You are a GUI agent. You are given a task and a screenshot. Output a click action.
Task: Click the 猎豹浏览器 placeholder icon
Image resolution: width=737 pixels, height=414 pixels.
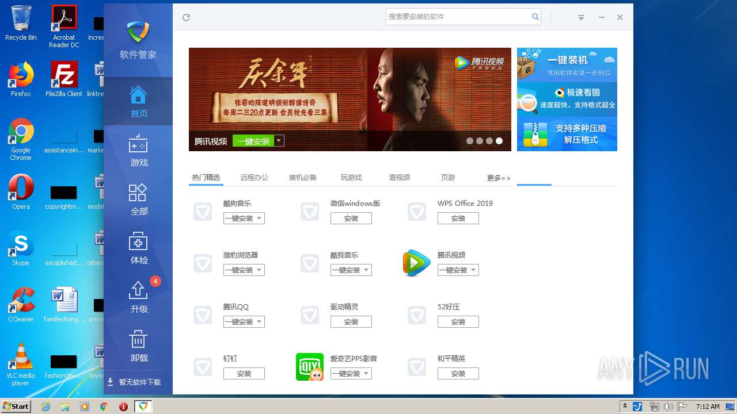(x=203, y=263)
